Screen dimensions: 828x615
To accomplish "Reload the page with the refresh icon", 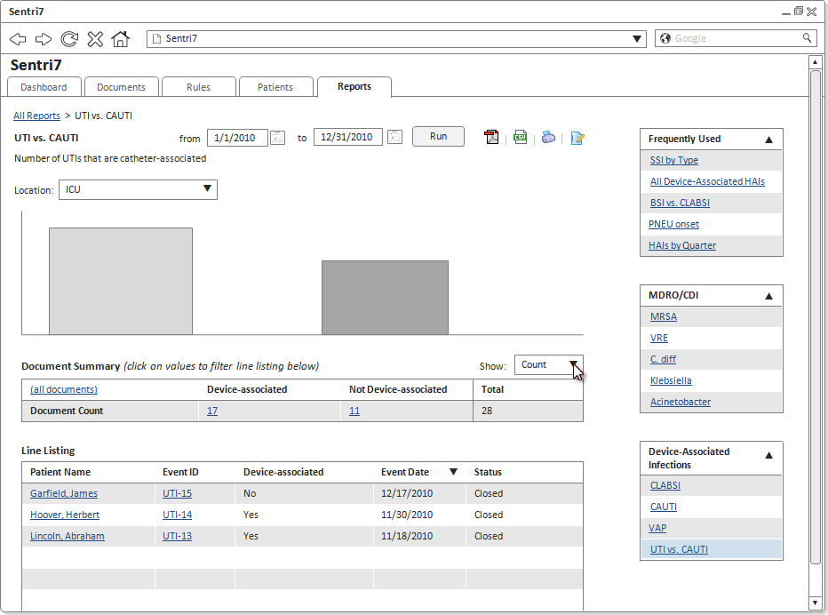I will (x=69, y=38).
